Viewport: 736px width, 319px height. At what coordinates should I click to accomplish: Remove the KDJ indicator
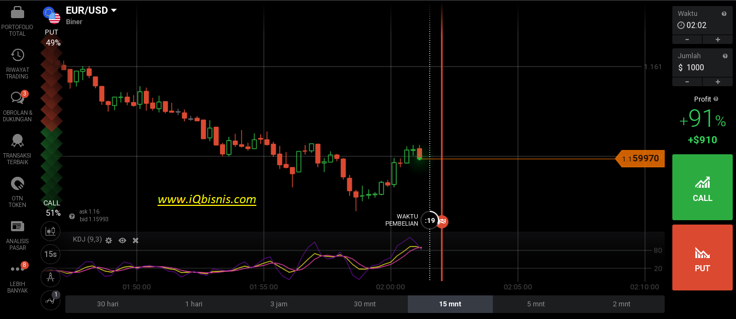click(x=135, y=240)
